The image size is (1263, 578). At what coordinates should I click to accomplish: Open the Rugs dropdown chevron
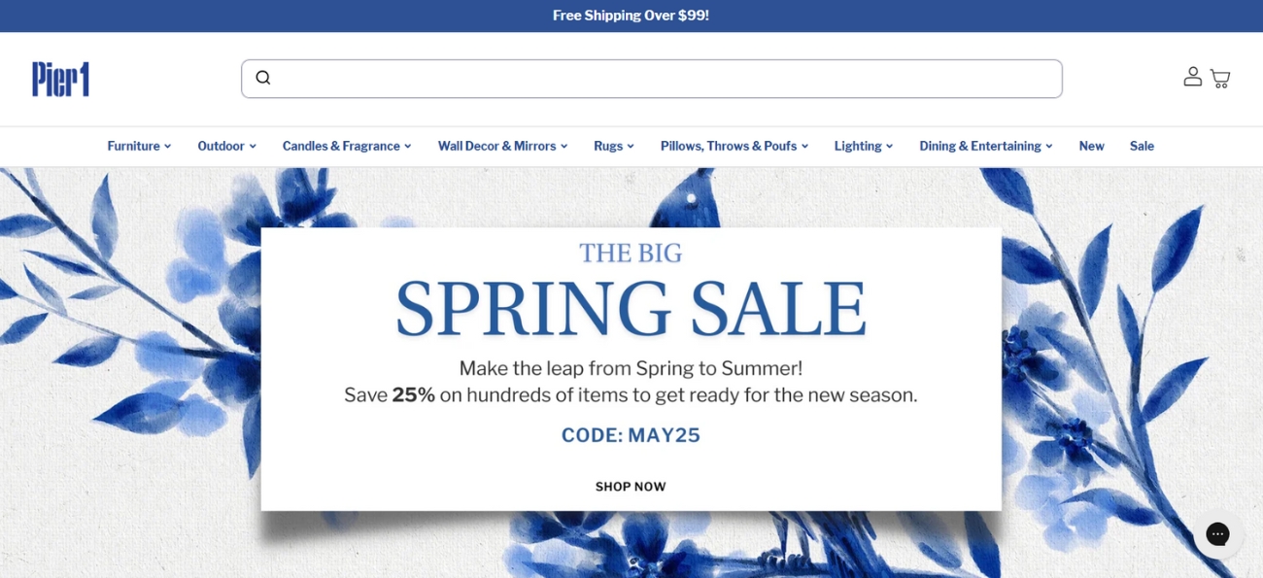click(630, 146)
